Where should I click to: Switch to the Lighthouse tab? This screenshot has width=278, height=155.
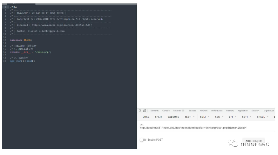pos(269,111)
